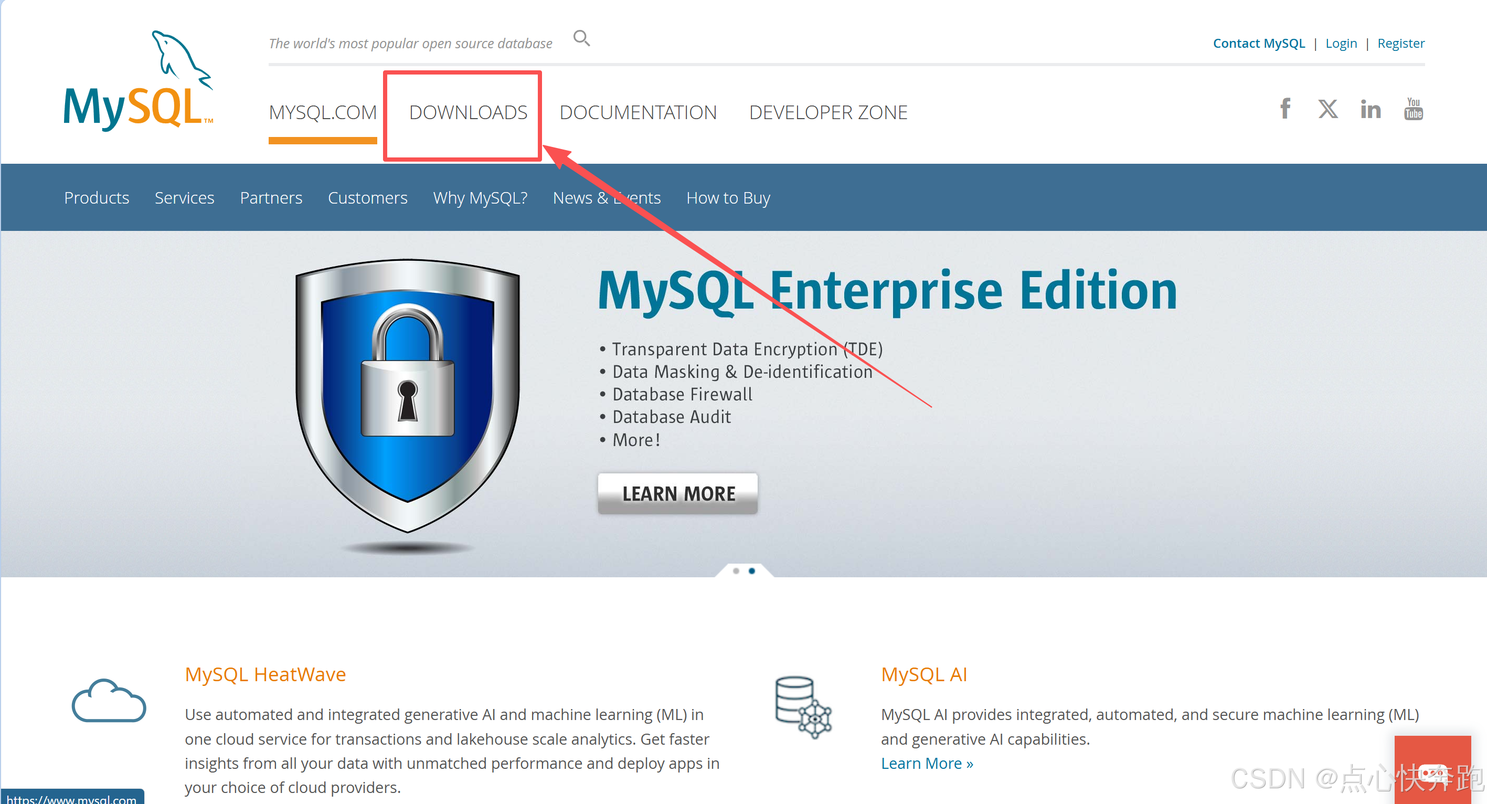Follow the MySQL AI Learn More link
This screenshot has height=804, width=1487.
point(927,763)
